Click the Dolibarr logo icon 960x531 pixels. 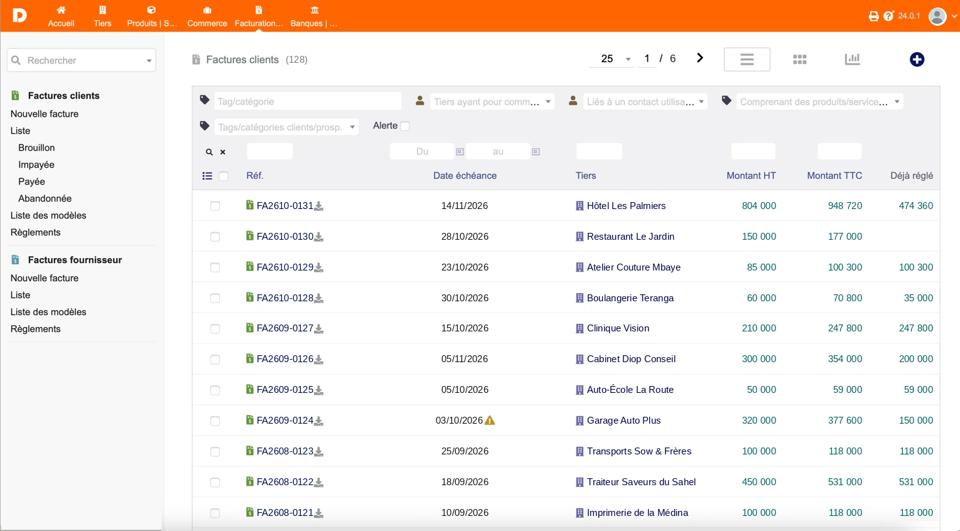[19, 16]
